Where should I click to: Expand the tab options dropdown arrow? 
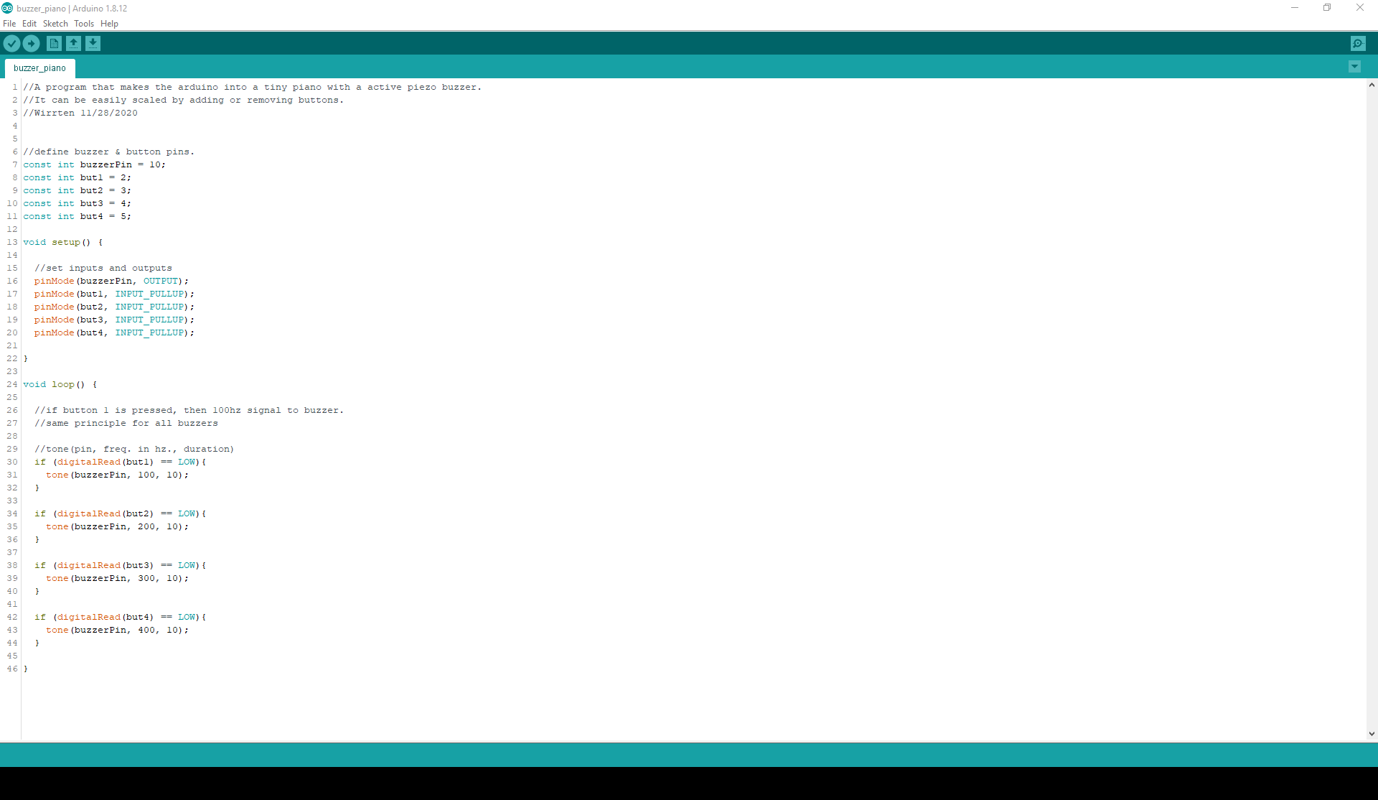coord(1354,67)
